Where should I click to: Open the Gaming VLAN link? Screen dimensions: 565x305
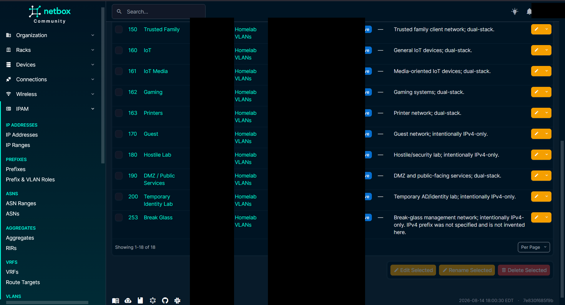coord(153,92)
